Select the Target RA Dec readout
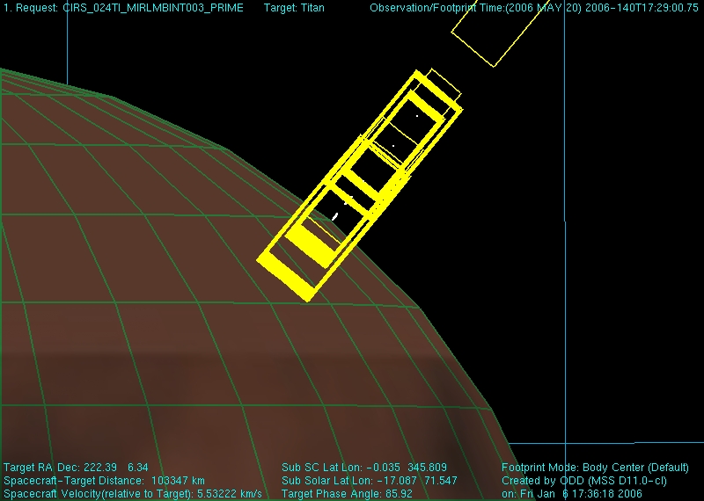The height and width of the screenshot is (501, 704). click(x=76, y=468)
